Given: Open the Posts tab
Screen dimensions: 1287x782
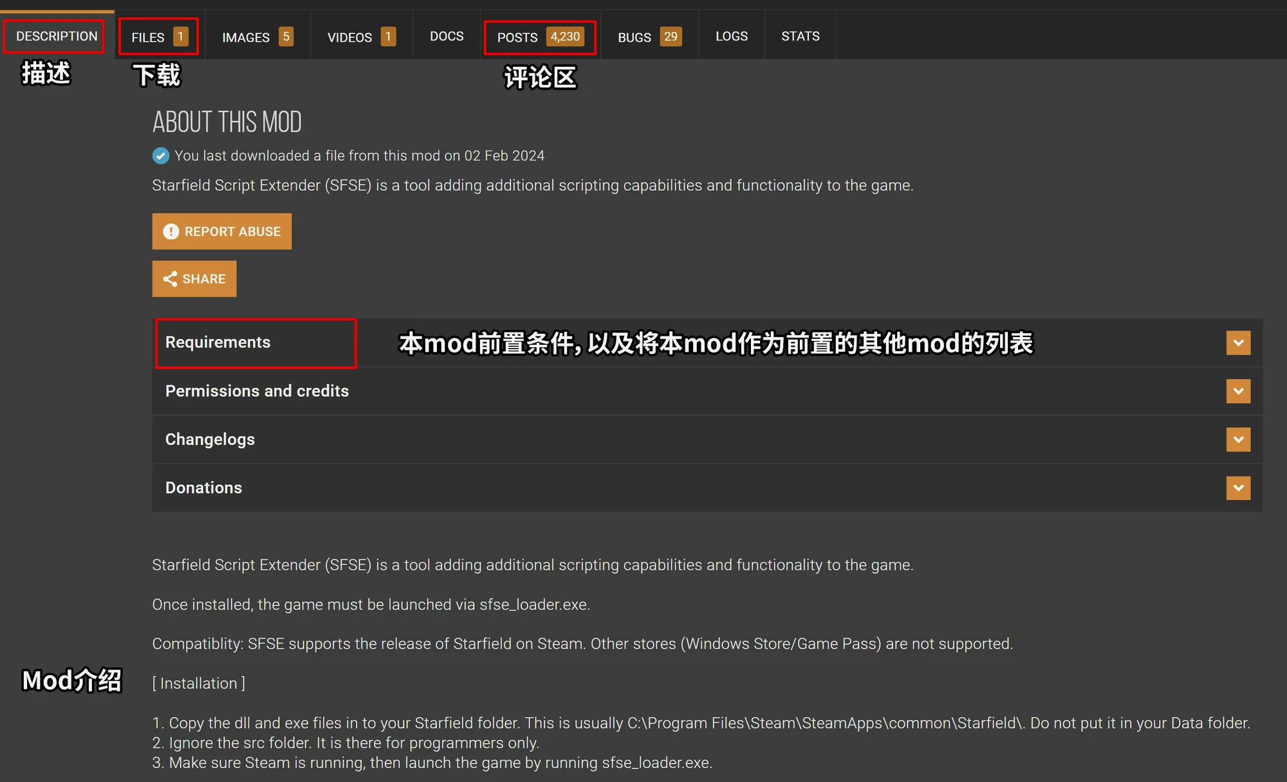Looking at the screenshot, I should click(x=540, y=37).
